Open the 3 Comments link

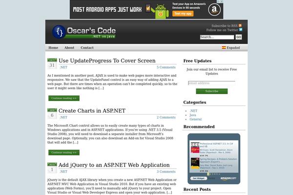166,172
